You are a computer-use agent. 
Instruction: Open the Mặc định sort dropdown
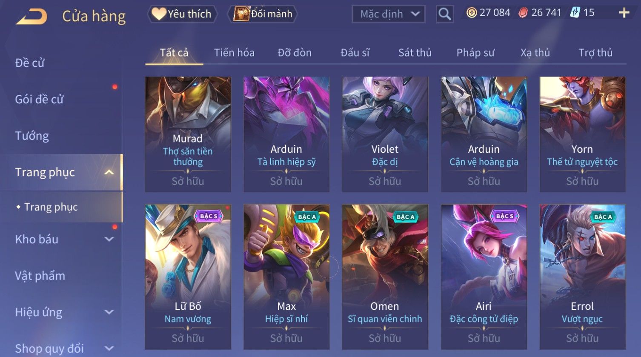(x=389, y=14)
